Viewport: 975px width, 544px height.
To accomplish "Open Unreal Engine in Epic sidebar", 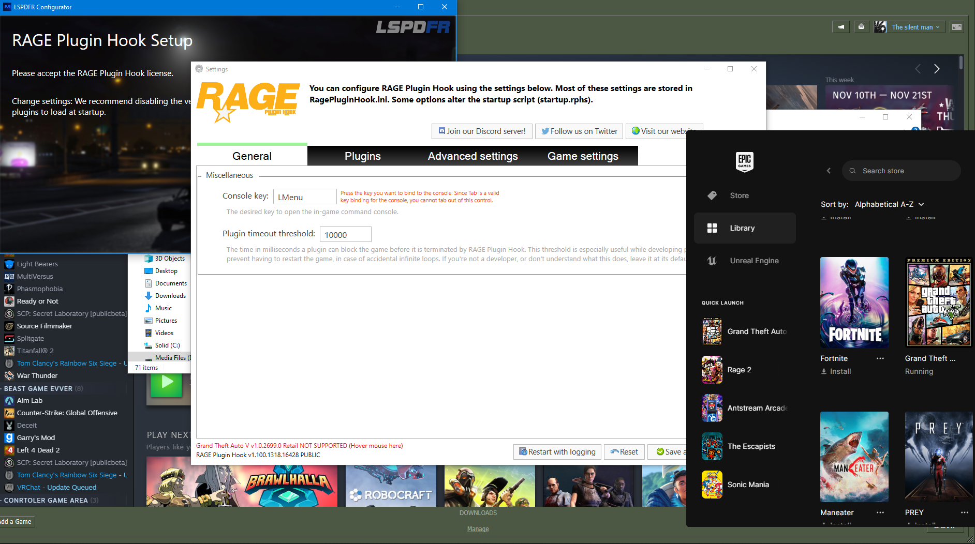I will click(745, 261).
